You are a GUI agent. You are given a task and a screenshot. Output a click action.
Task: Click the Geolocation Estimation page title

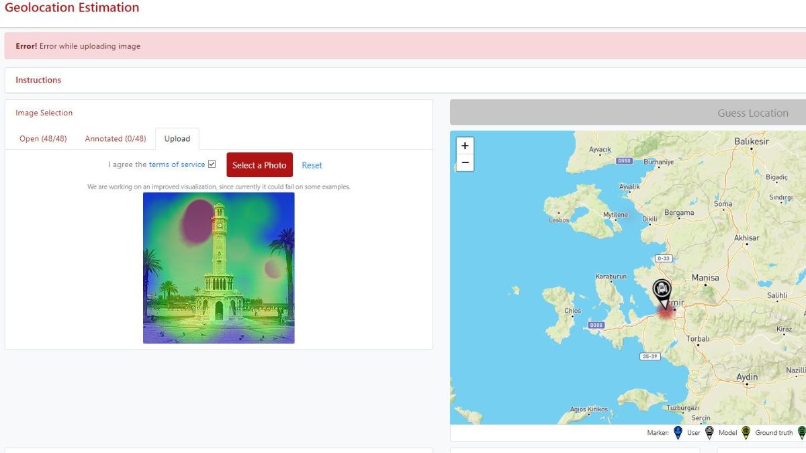(72, 8)
